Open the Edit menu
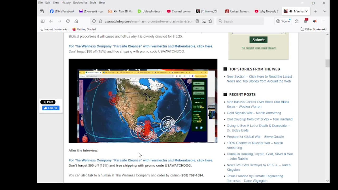This screenshot has width=338, height=190. (x=48, y=3)
